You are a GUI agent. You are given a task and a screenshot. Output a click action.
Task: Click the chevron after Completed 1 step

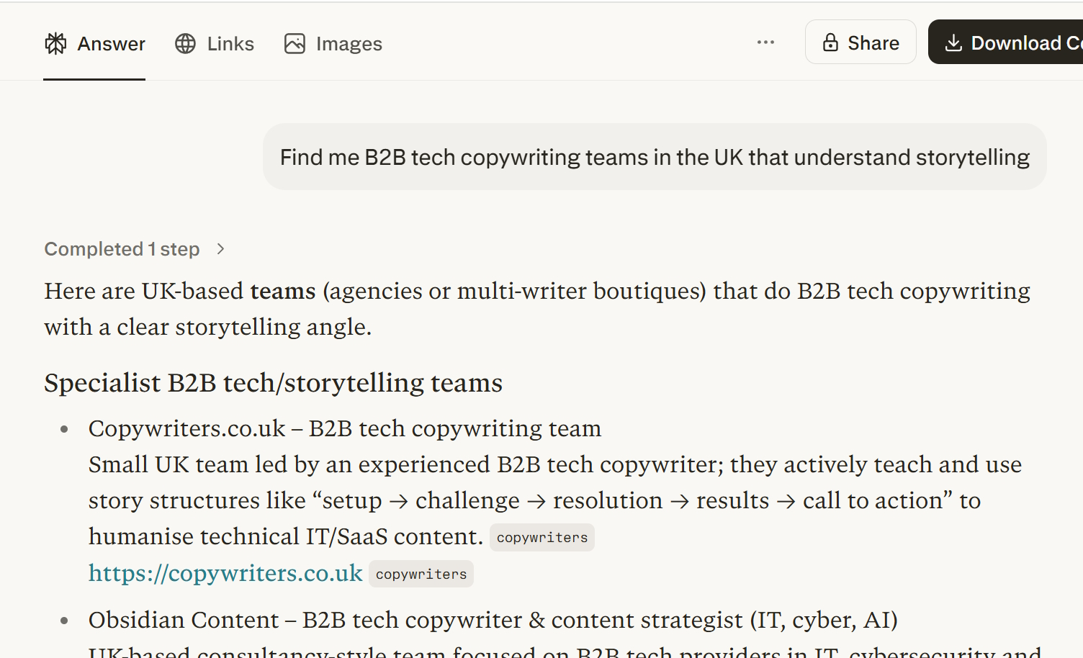(220, 248)
